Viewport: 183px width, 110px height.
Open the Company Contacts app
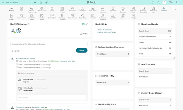62,17
